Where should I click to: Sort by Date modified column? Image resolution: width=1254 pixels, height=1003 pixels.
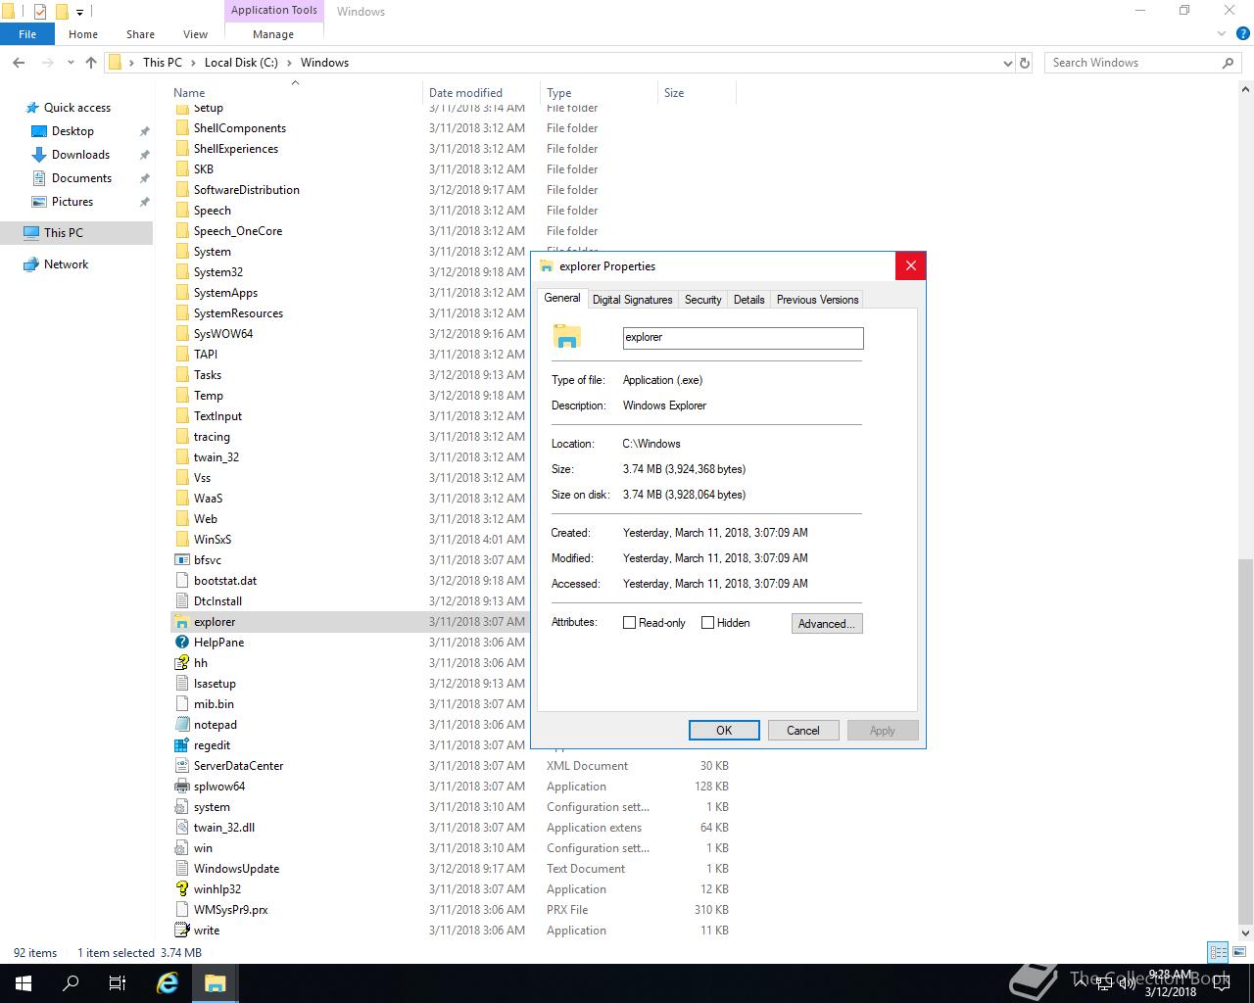(481, 93)
